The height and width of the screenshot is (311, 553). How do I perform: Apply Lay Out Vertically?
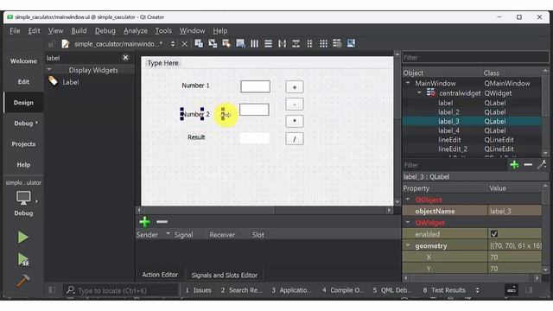coord(268,43)
